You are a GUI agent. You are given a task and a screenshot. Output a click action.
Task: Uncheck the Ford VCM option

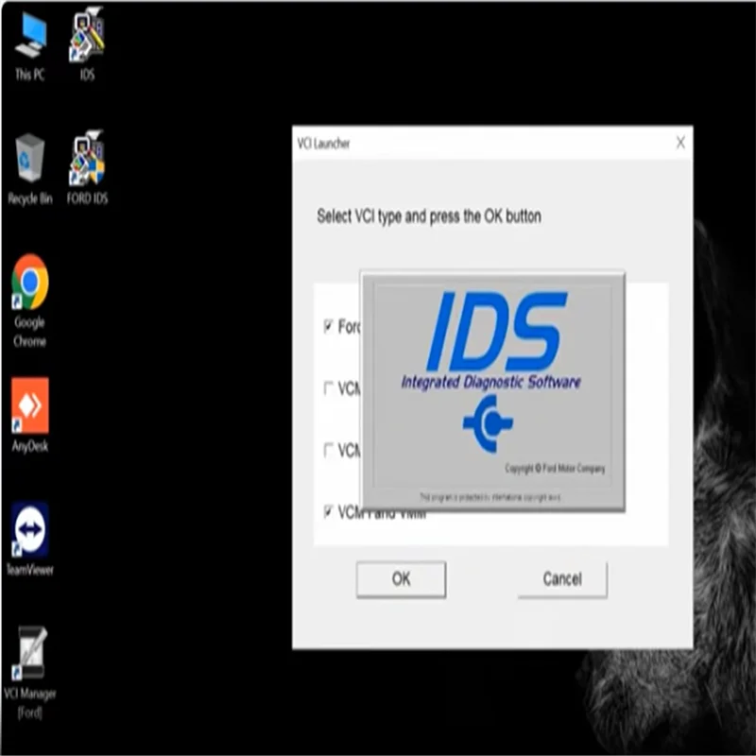(326, 328)
